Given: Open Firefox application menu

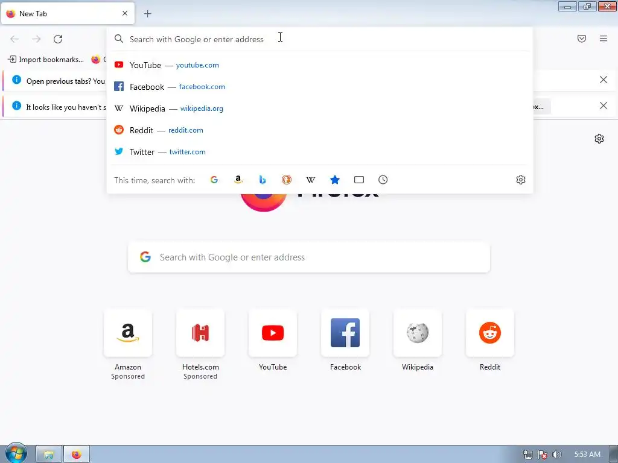Looking at the screenshot, I should 604,39.
